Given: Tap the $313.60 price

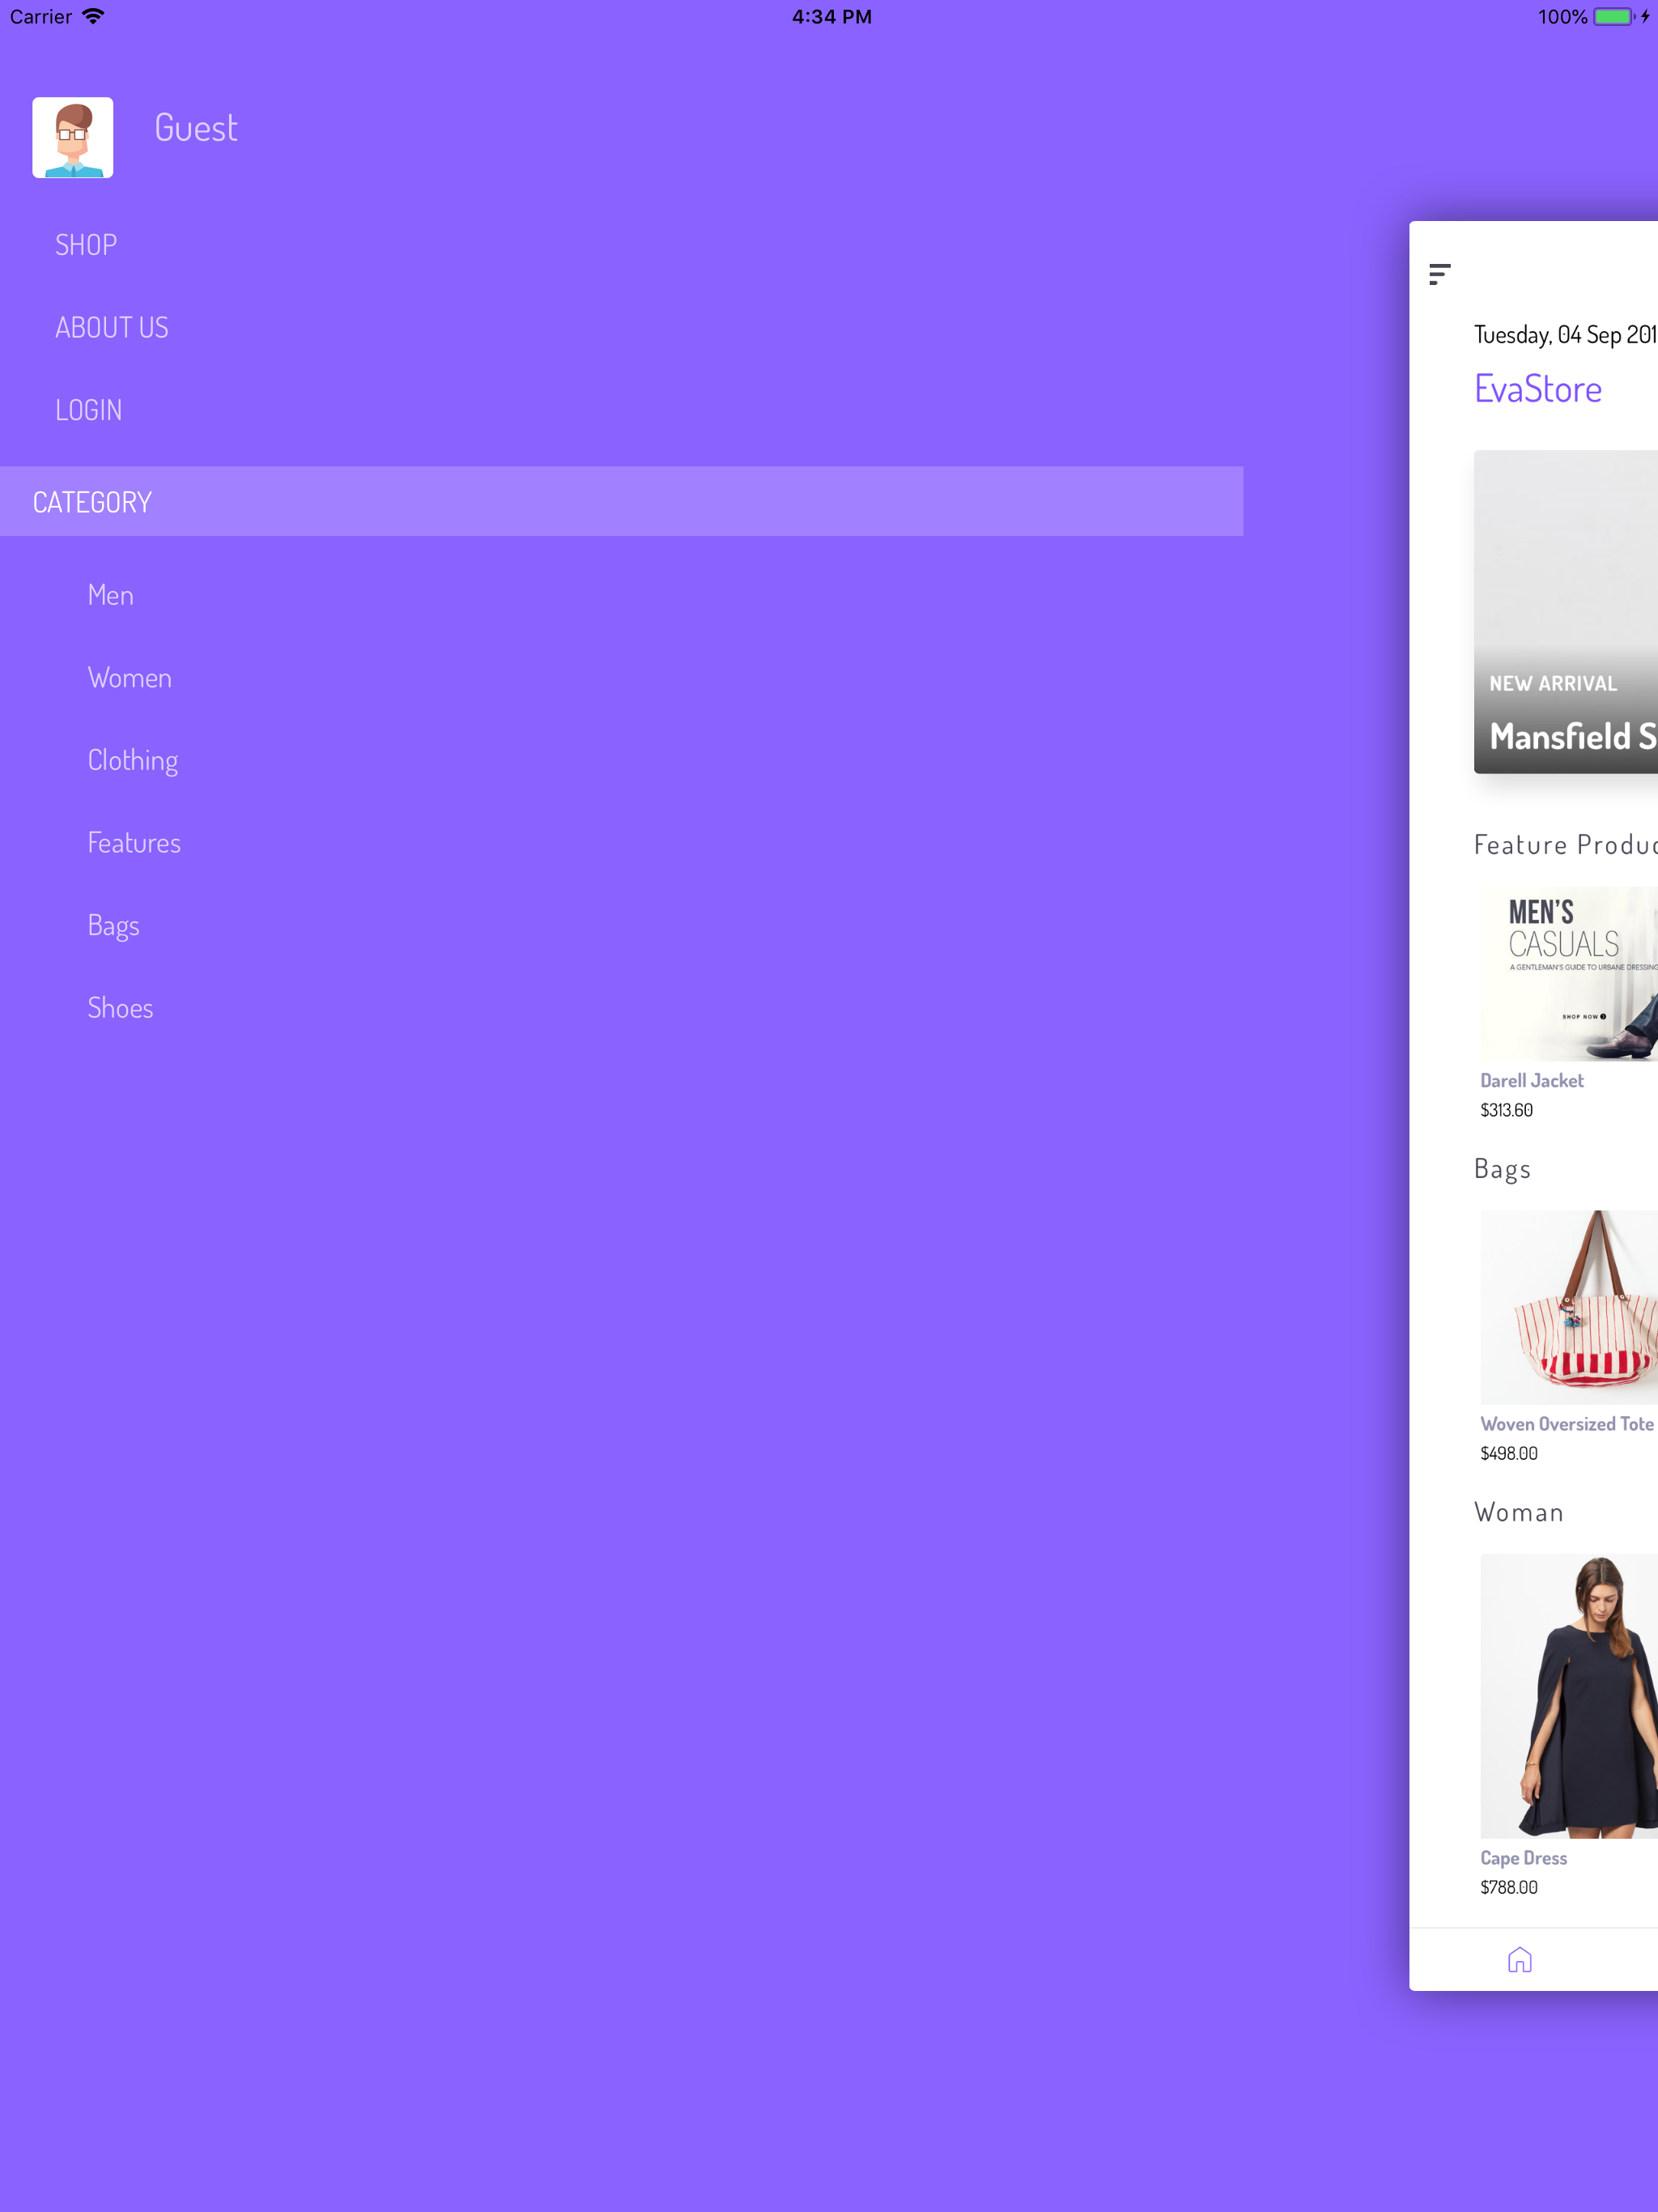Looking at the screenshot, I should pyautogui.click(x=1506, y=1110).
